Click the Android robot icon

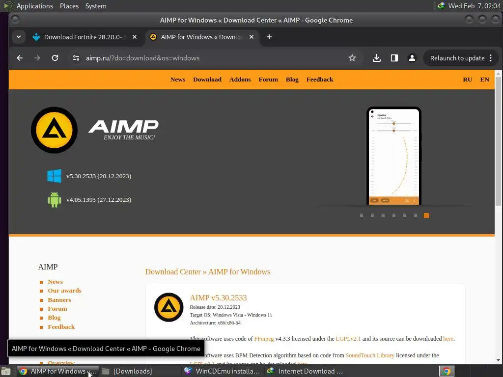coord(54,200)
